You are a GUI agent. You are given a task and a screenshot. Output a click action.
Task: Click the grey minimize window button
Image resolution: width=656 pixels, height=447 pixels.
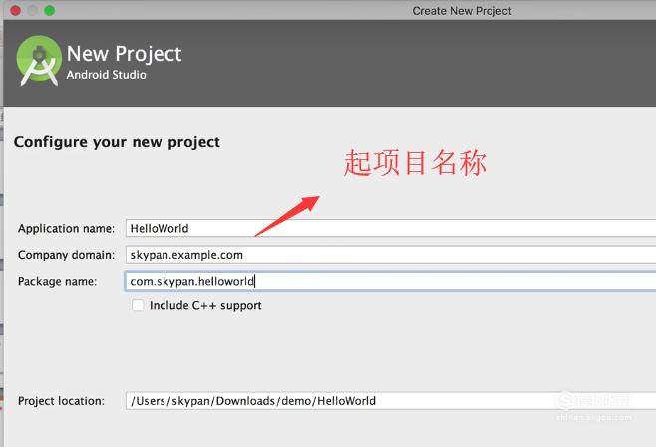[32, 11]
